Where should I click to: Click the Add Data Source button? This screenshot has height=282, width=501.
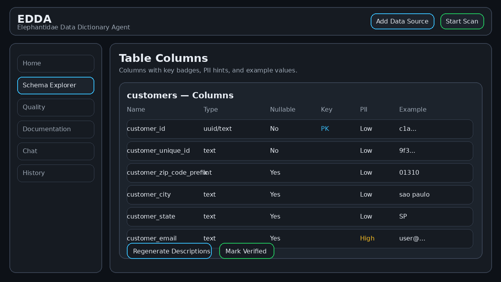[x=402, y=21]
